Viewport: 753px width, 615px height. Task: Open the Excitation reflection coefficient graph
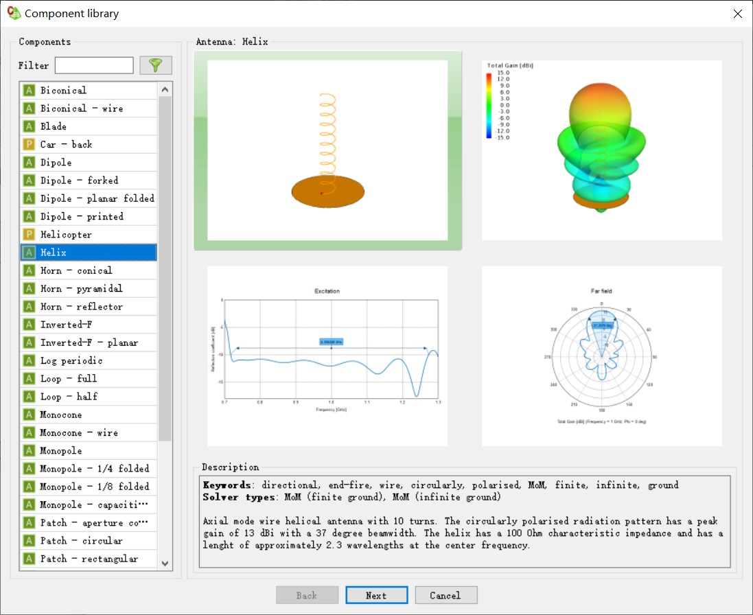click(x=327, y=356)
